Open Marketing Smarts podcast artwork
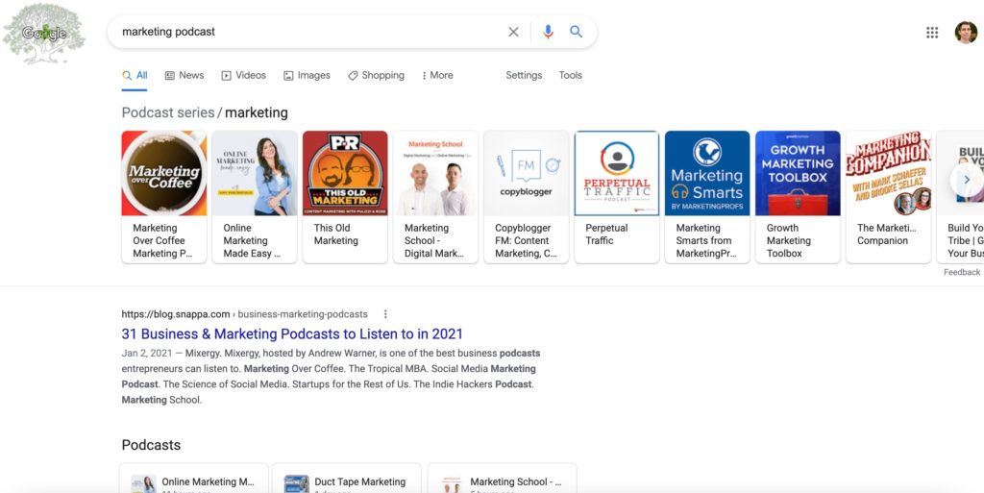Image resolution: width=984 pixels, height=493 pixels. coord(707,173)
